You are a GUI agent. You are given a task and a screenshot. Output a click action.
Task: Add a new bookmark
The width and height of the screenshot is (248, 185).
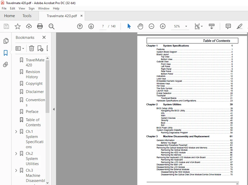(40, 48)
